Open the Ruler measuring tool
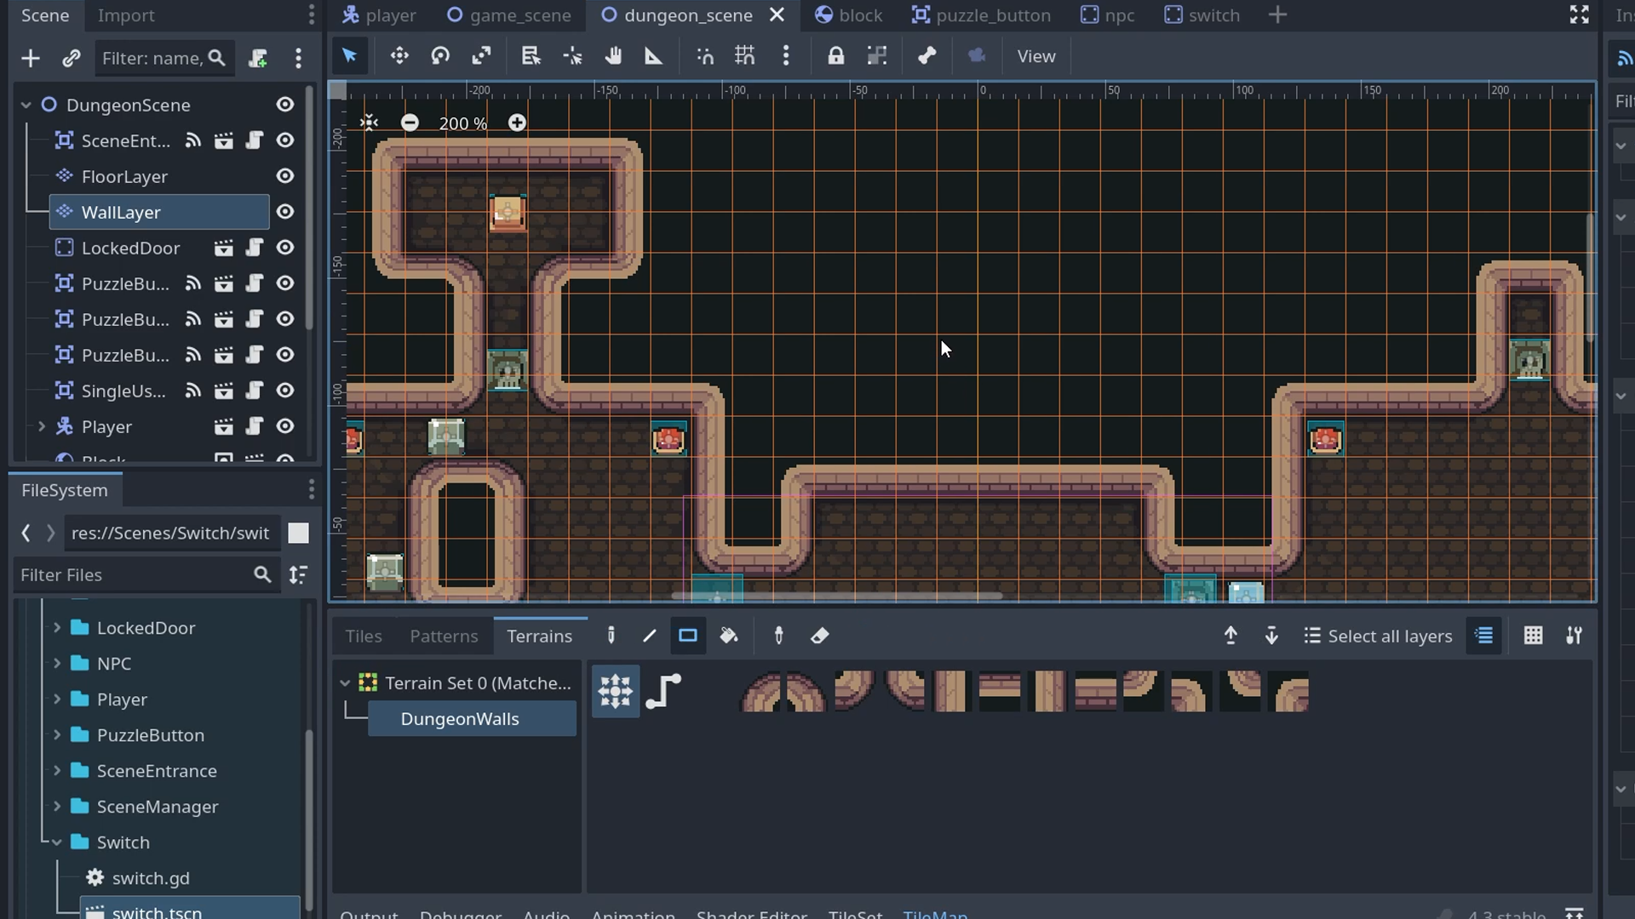 655,56
